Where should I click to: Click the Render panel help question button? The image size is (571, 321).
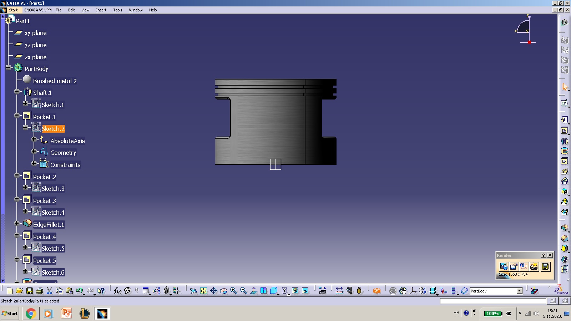(543, 255)
